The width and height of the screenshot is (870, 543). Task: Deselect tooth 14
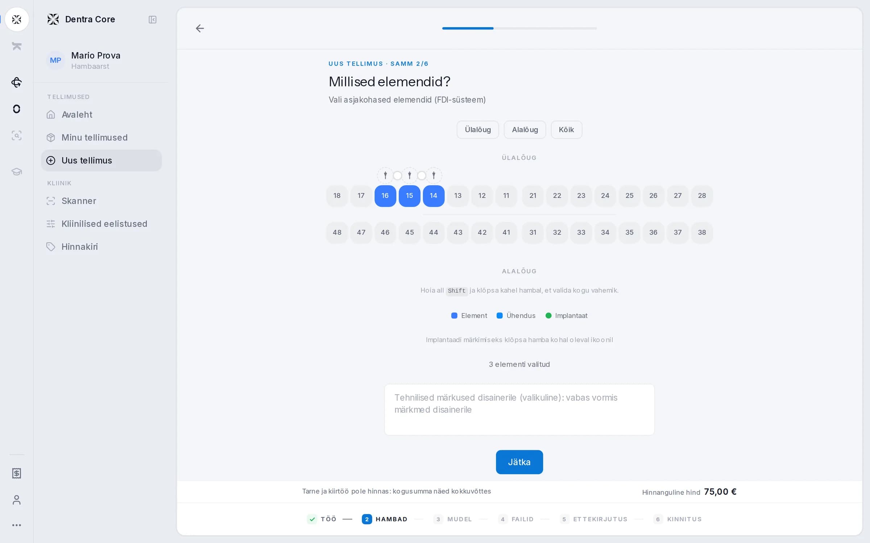[x=434, y=196]
